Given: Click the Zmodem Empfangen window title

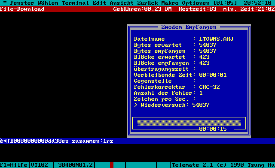Looking at the screenshot, I should [x=189, y=27].
